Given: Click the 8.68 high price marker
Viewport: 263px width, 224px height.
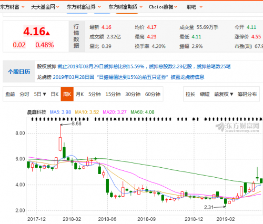Looking at the screenshot, I should 77,124.
